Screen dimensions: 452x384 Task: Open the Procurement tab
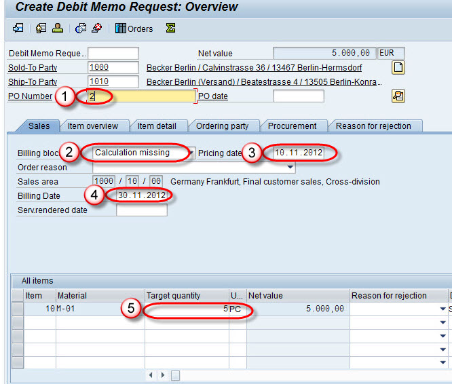point(292,126)
